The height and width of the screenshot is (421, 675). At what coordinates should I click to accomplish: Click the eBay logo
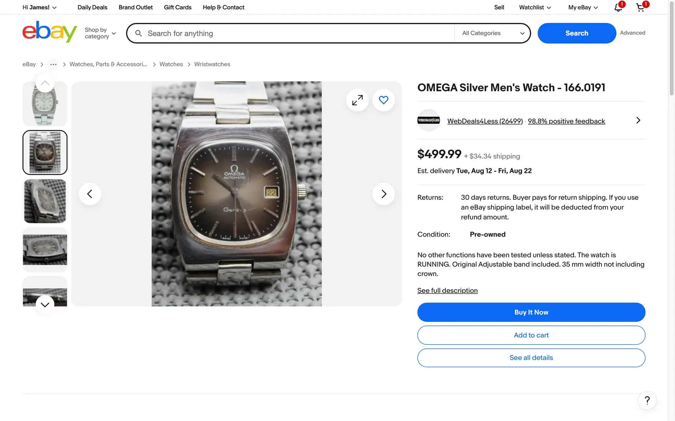point(49,32)
